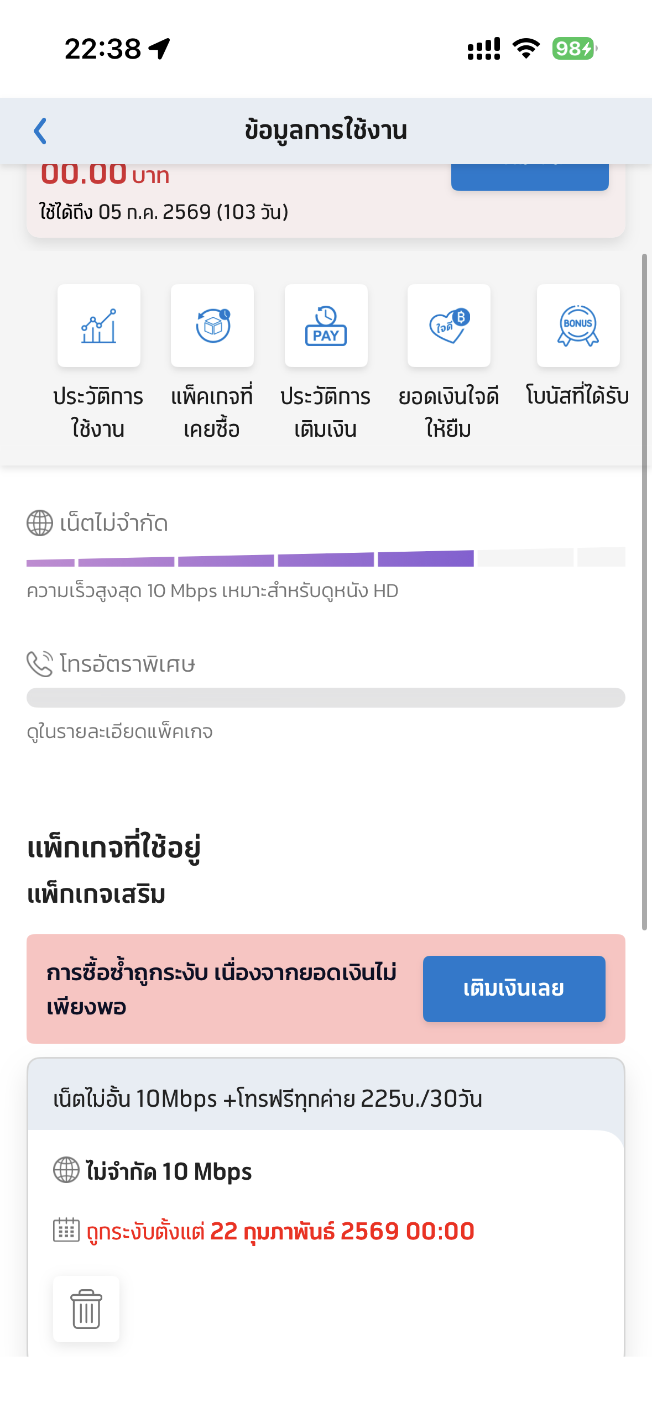Tap the grey special call rate bar
Image resolution: width=652 pixels, height=1413 pixels.
(x=326, y=698)
